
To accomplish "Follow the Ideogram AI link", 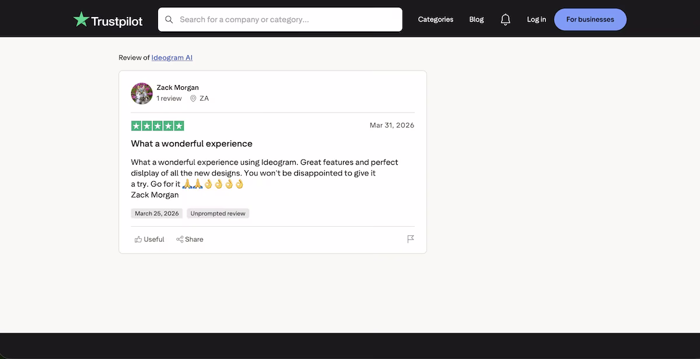I will coord(172,58).
